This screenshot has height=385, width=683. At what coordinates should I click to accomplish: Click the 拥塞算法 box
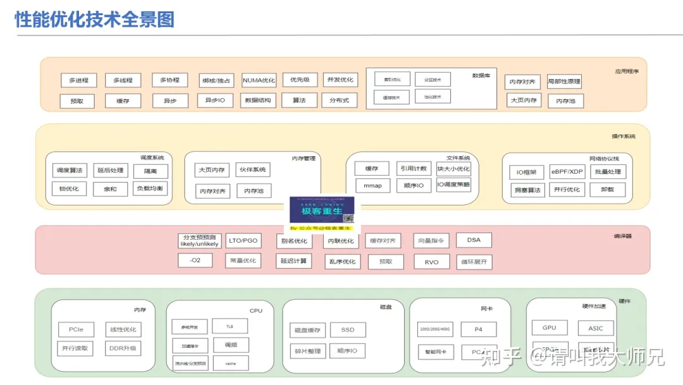coord(527,190)
